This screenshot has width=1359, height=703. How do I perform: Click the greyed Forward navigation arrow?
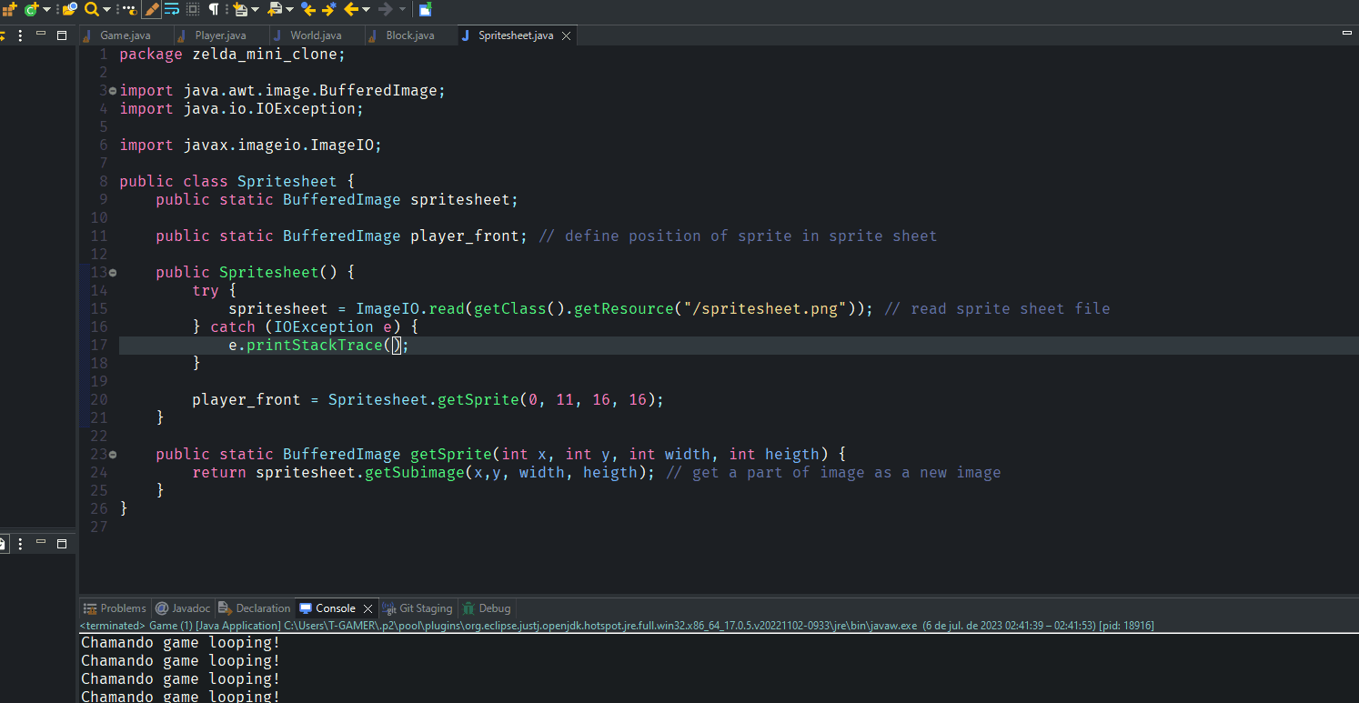(386, 9)
